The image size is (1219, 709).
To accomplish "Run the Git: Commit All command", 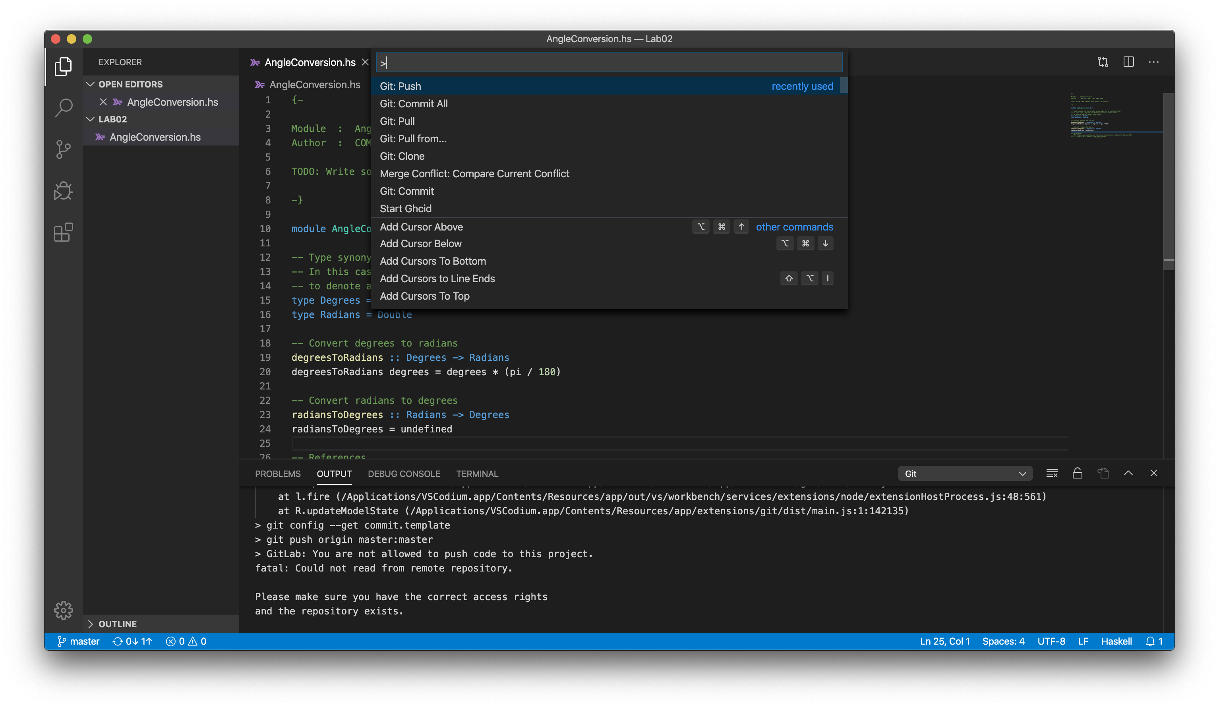I will (609, 104).
